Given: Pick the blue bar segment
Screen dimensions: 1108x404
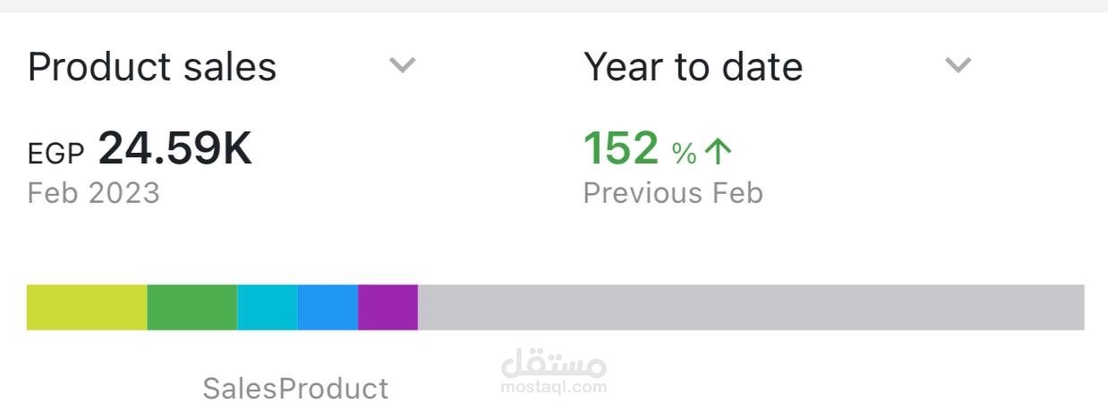Looking at the screenshot, I should [x=328, y=307].
